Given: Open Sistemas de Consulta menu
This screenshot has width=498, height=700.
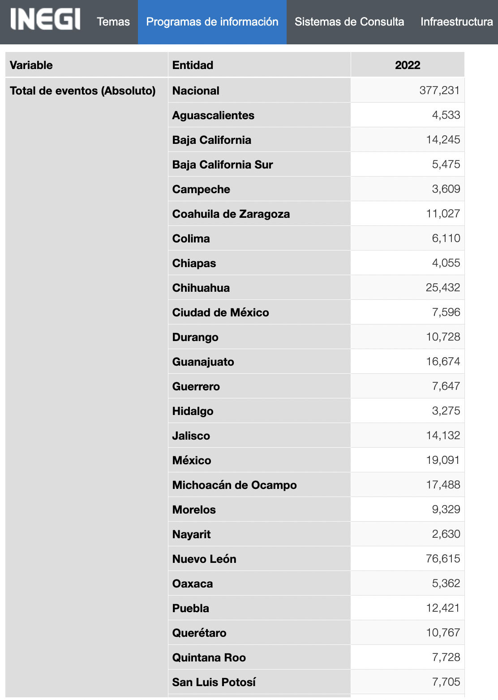Looking at the screenshot, I should click(349, 22).
